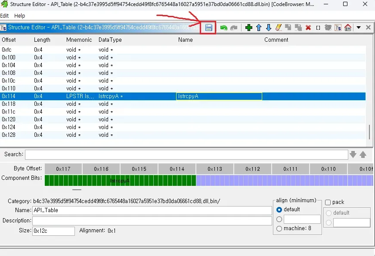Viewport: 375px width, 256px height.
Task: Open the toolbar dropdown arrow menu
Action: [x=359, y=28]
